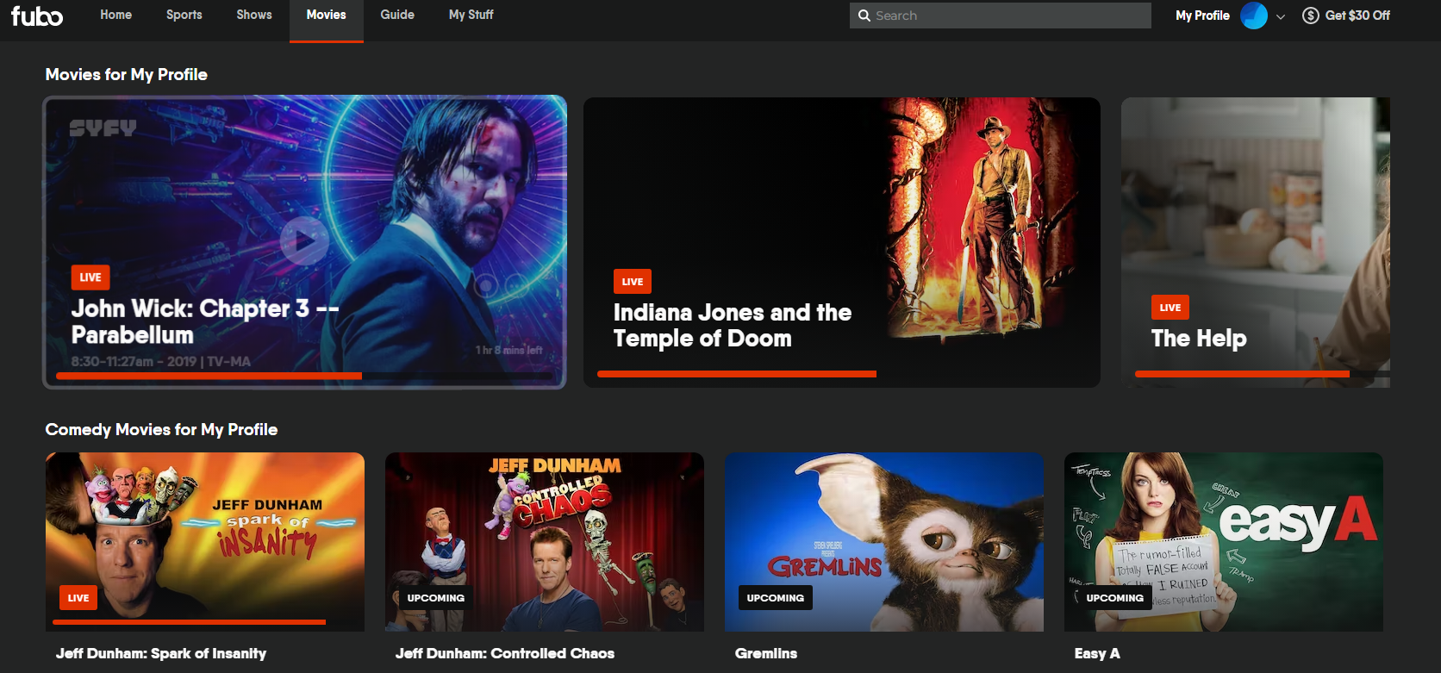Click the Gremlins title below its card
This screenshot has height=673, width=1441.
[x=766, y=653]
